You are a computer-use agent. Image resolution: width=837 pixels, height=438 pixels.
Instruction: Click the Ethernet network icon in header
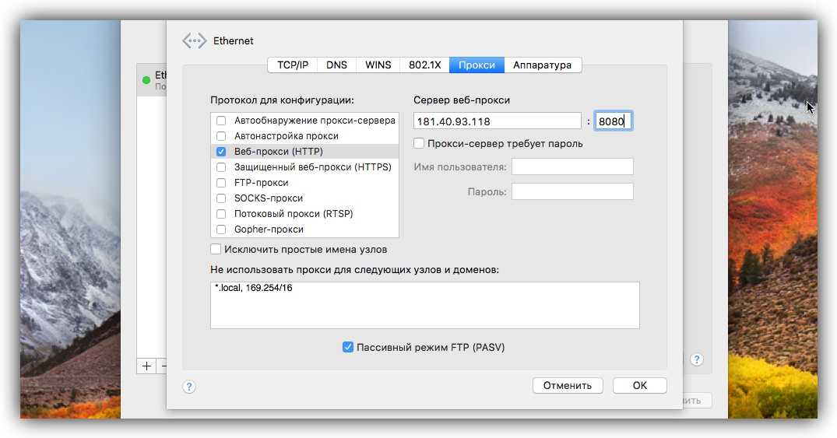tap(195, 40)
